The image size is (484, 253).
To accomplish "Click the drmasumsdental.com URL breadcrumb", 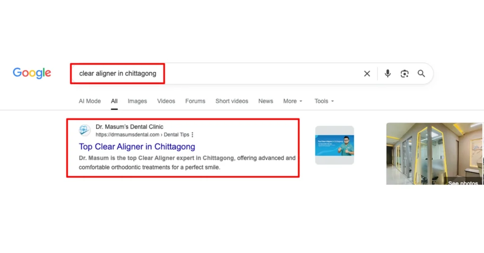I will tap(142, 135).
